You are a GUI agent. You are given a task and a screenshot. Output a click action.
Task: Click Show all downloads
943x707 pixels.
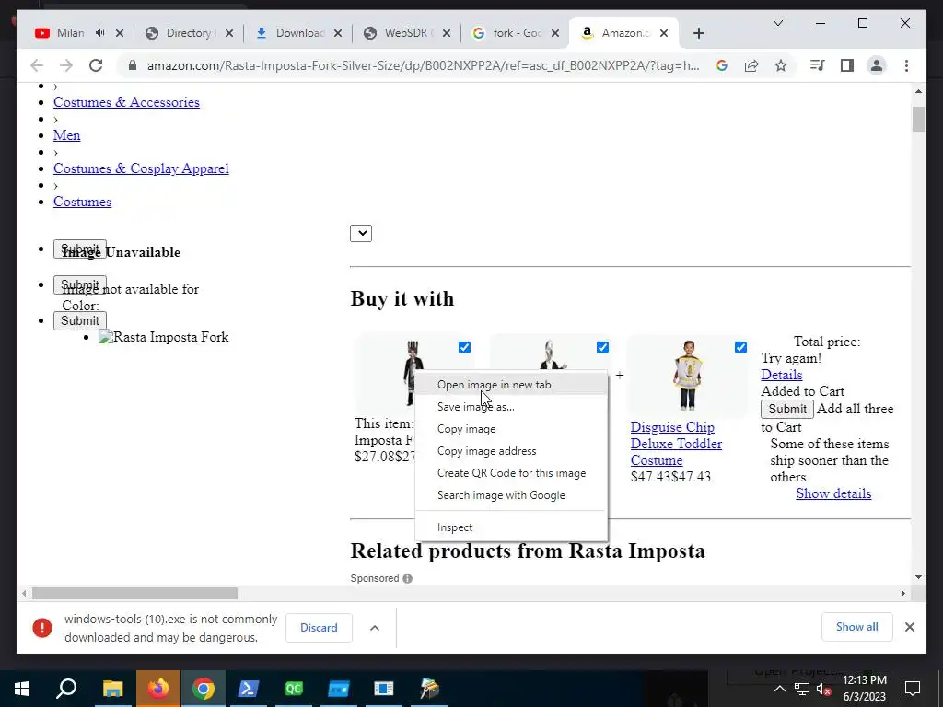point(857,627)
